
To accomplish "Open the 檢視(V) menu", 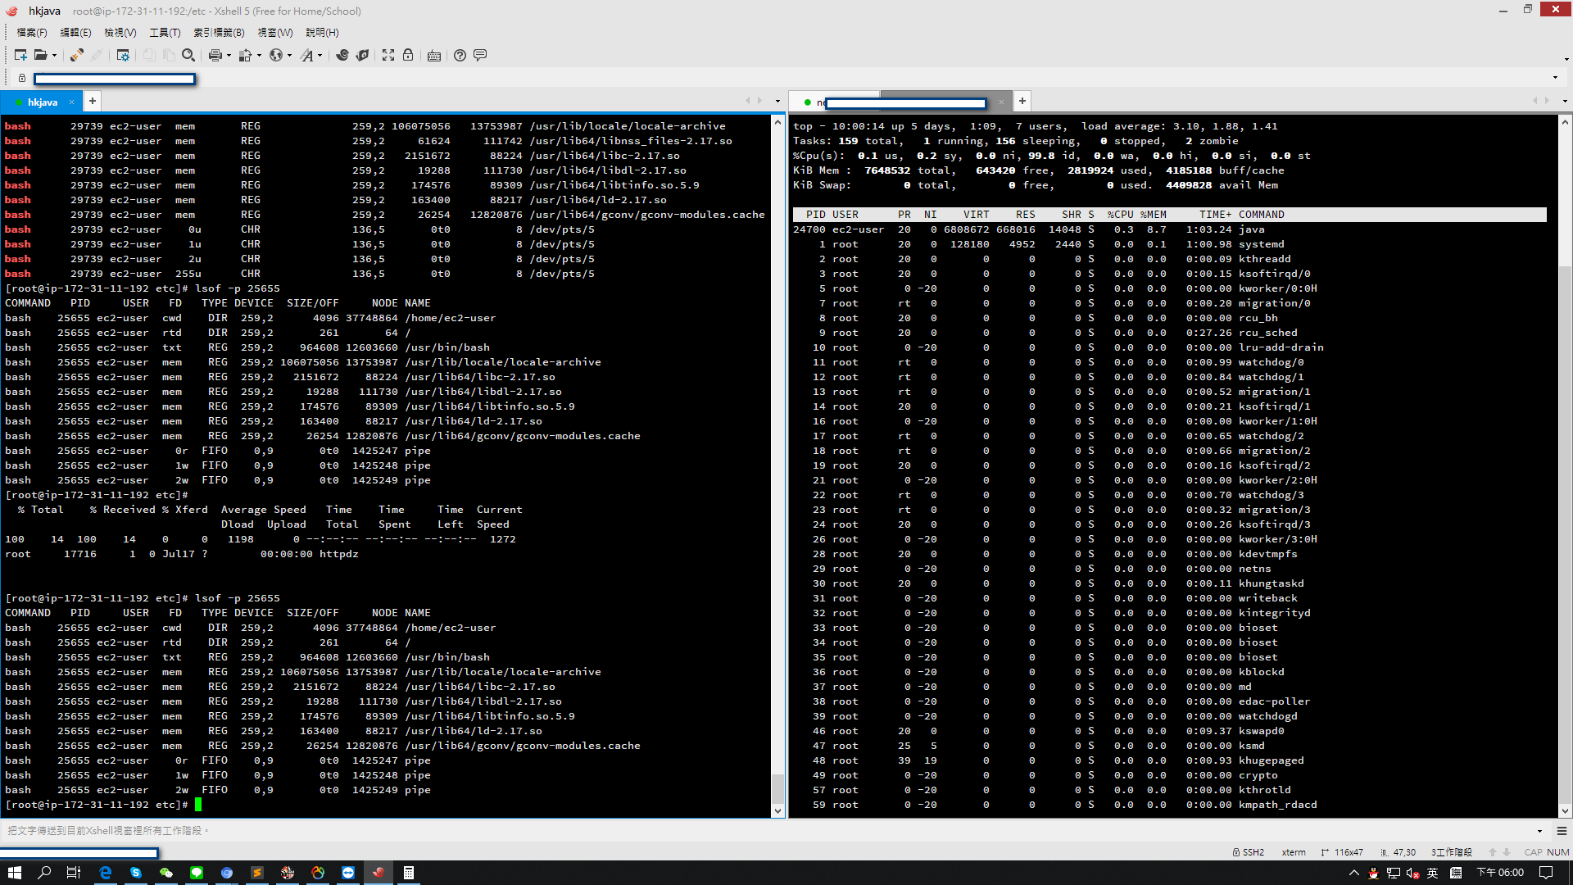I will [x=120, y=32].
